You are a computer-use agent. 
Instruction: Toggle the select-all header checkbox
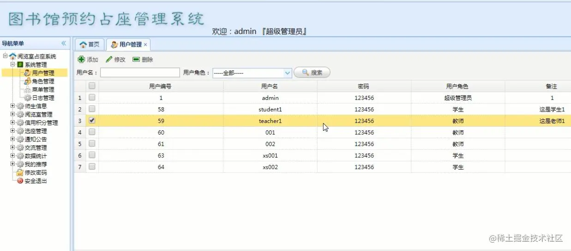click(92, 86)
